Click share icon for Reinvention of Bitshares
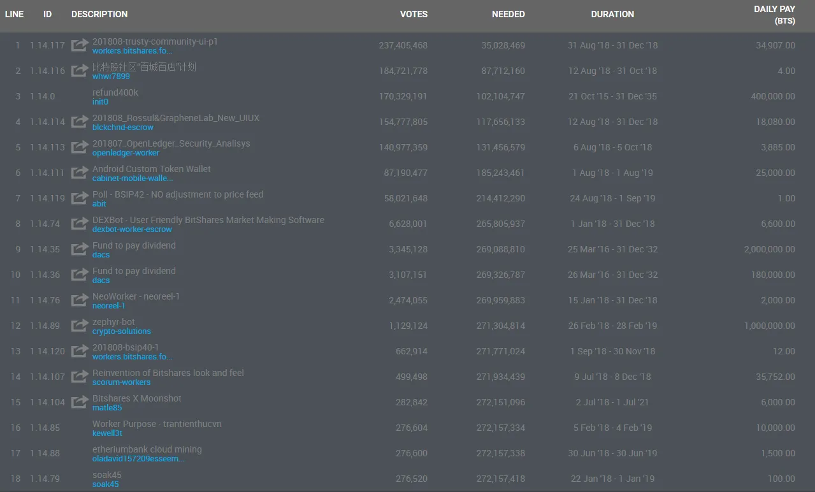The height and width of the screenshot is (492, 815). pyautogui.click(x=80, y=377)
